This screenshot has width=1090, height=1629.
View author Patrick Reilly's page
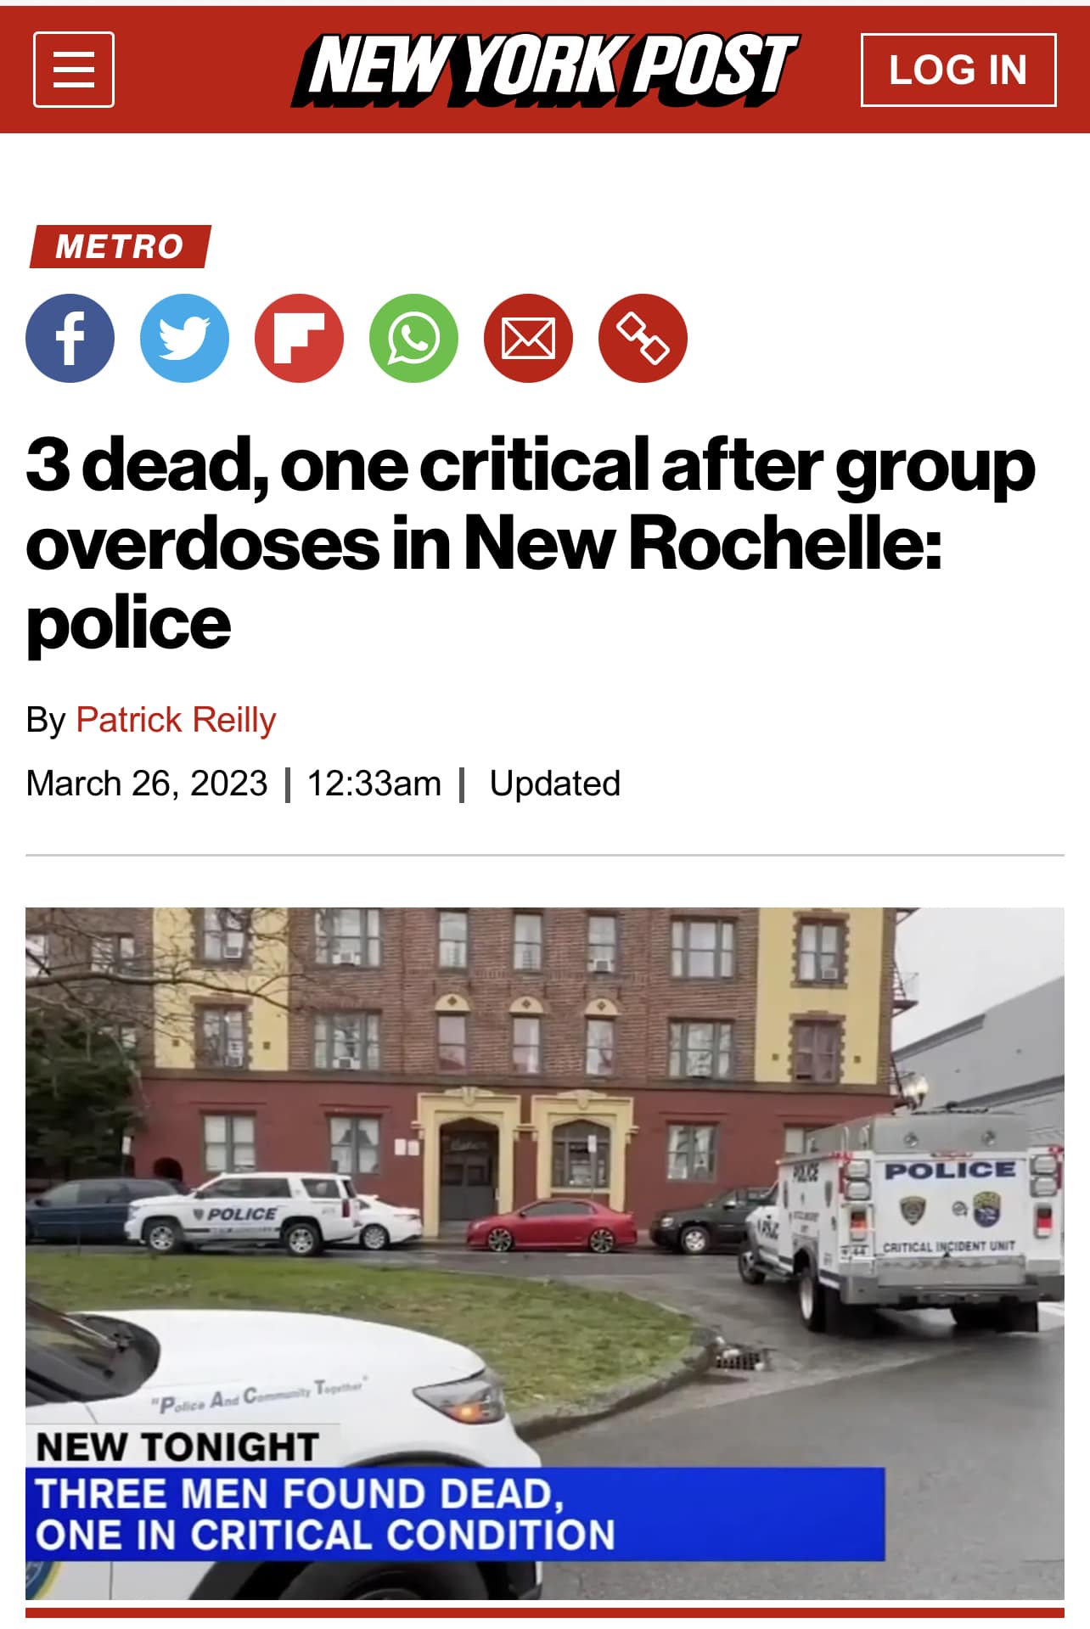coord(176,720)
